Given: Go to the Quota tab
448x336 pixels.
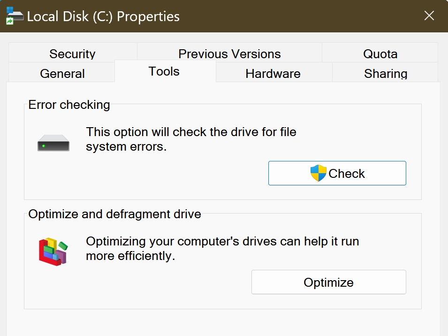Looking at the screenshot, I should tap(380, 53).
